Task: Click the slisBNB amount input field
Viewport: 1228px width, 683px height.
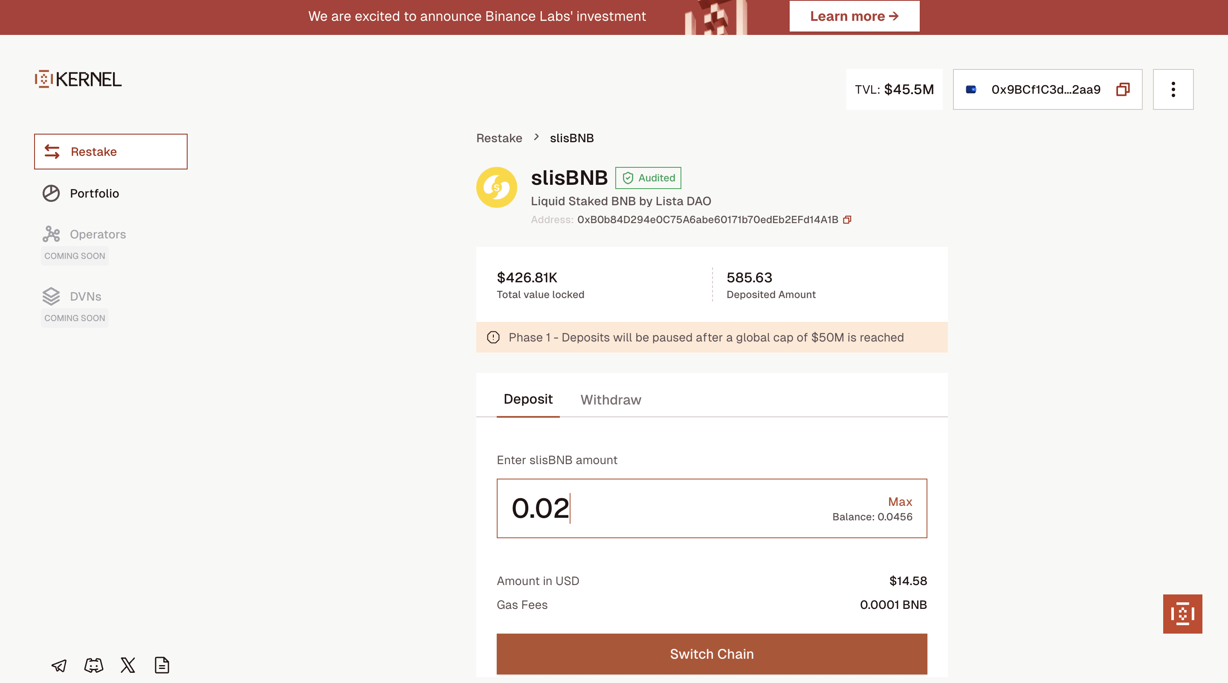Action: click(x=667, y=508)
